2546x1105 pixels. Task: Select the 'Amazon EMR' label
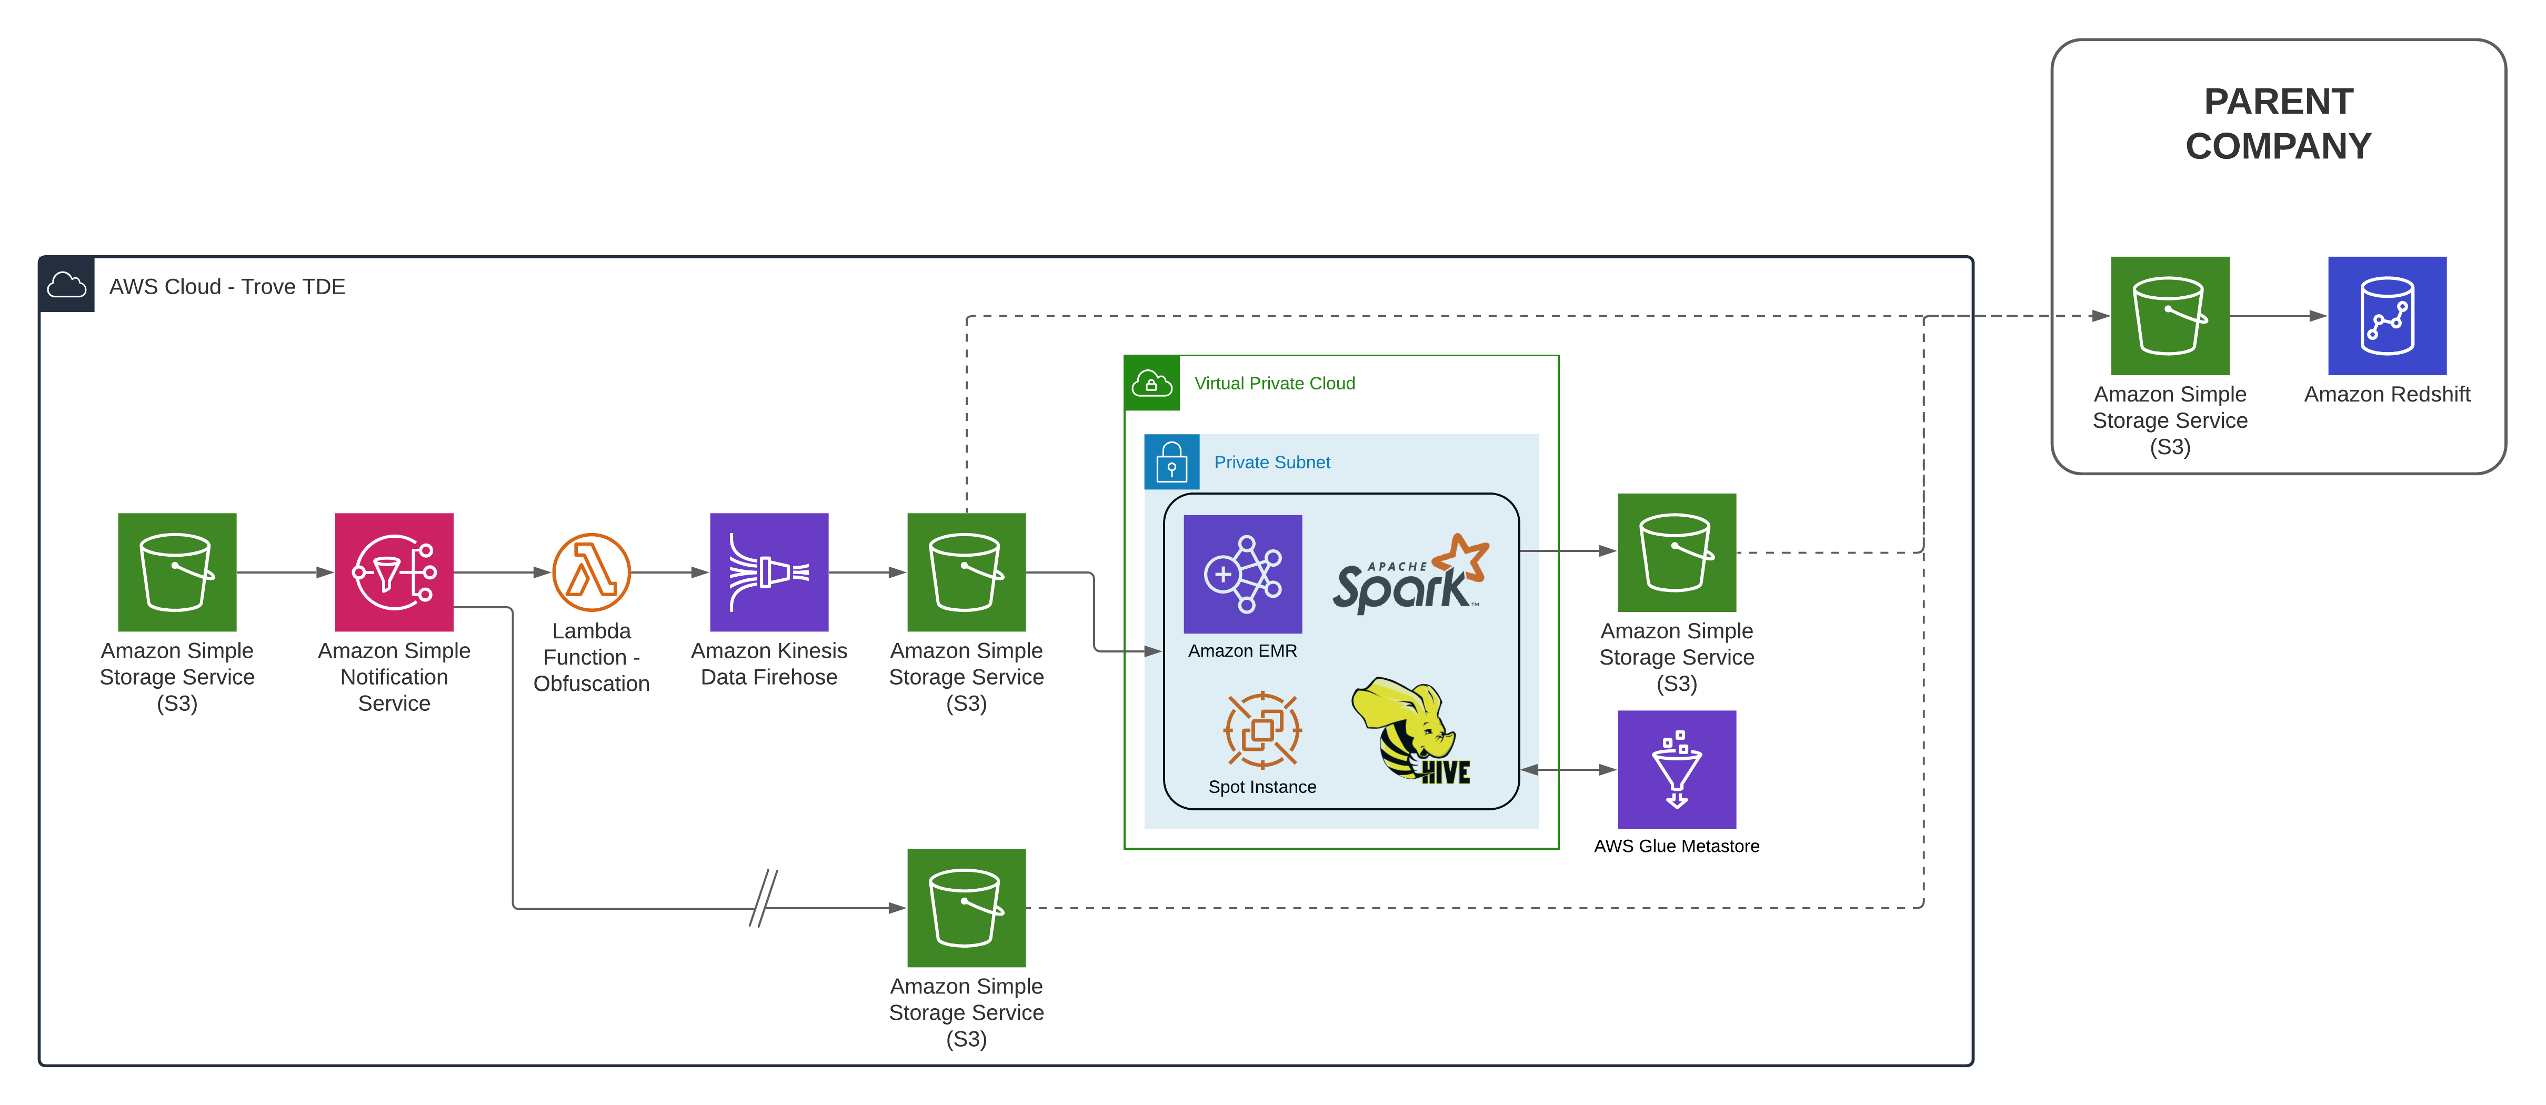pyautogui.click(x=1242, y=650)
